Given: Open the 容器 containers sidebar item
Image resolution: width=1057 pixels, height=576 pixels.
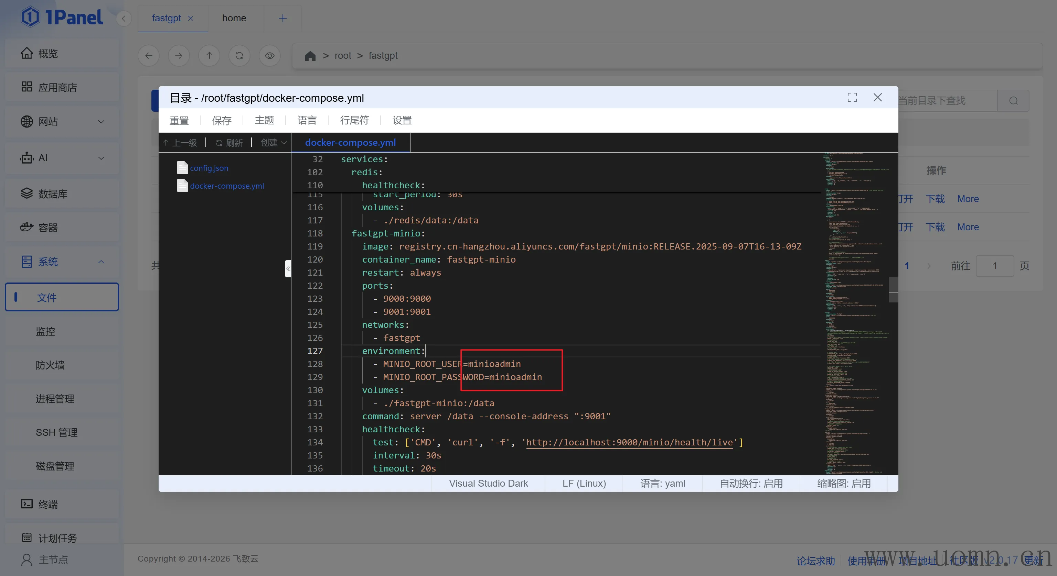Looking at the screenshot, I should click(48, 228).
